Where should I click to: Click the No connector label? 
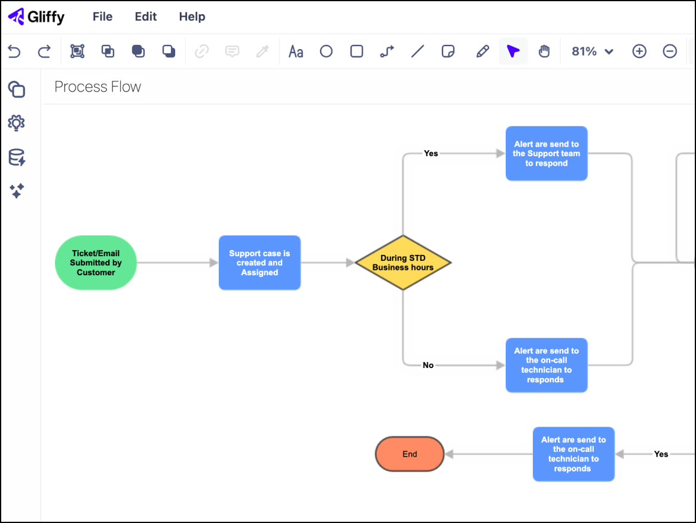[428, 365]
